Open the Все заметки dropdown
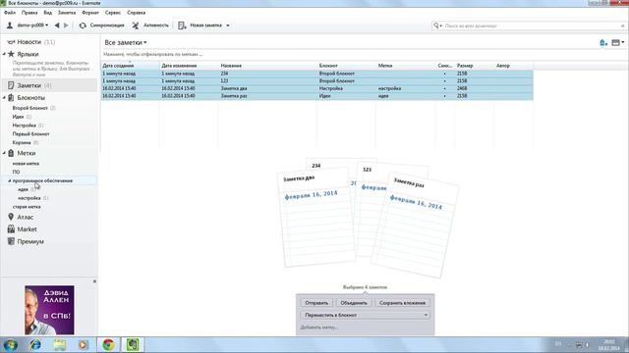This screenshot has height=353, width=629. [x=126, y=42]
